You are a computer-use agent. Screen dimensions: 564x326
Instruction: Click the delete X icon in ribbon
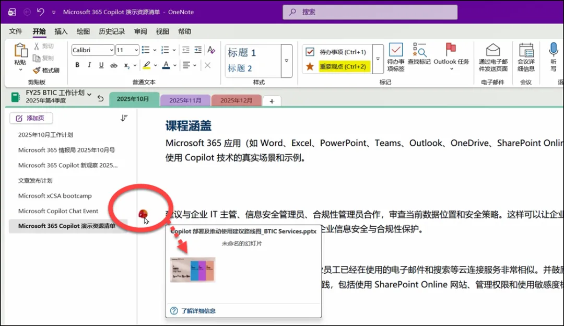(207, 65)
